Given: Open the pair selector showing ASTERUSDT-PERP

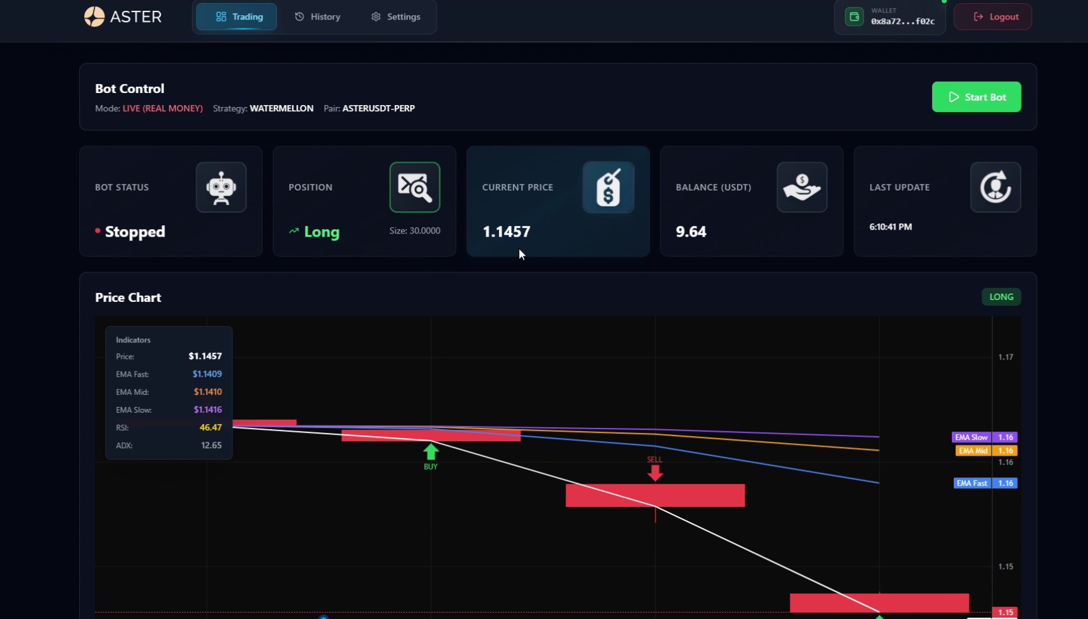Looking at the screenshot, I should pyautogui.click(x=378, y=108).
